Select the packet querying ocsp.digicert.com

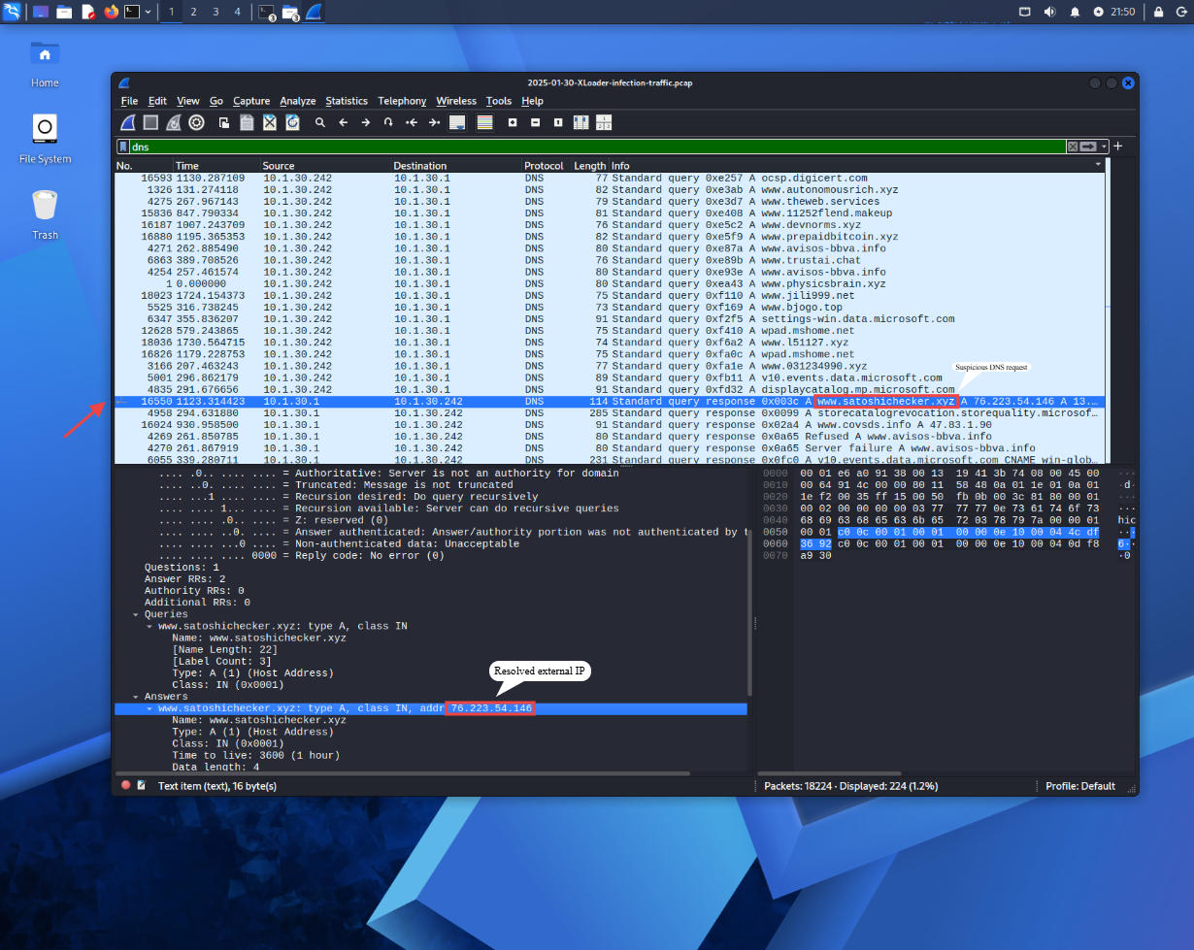coord(612,178)
